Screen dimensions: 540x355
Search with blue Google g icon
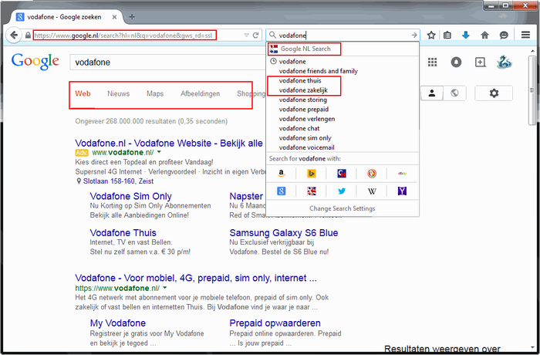282,191
